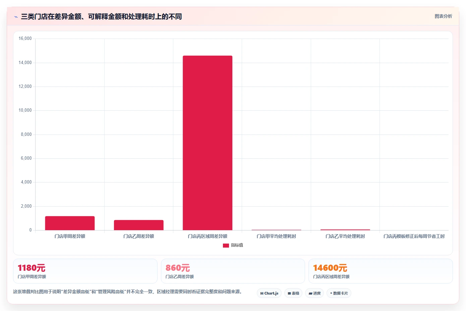466x311 pixels.
Task: Click the 指标值 legend label
Action: pos(237,245)
